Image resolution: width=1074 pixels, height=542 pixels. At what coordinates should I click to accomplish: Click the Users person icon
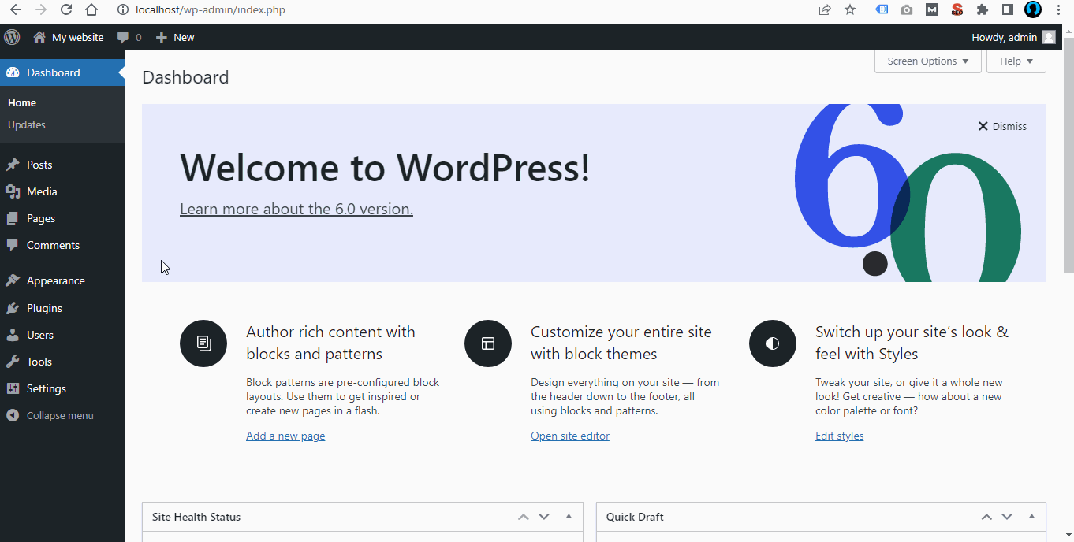click(x=13, y=335)
